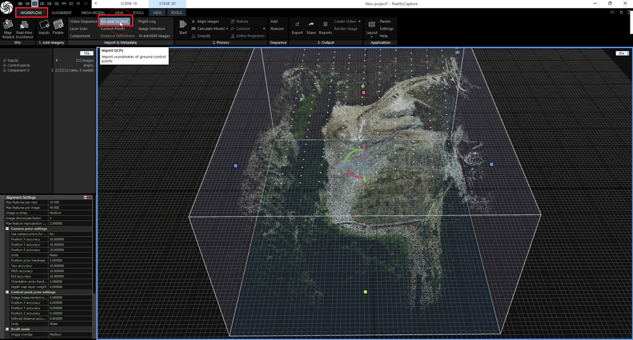Expand the Component 0 tree node
633x340 pixels.
pos(5,70)
